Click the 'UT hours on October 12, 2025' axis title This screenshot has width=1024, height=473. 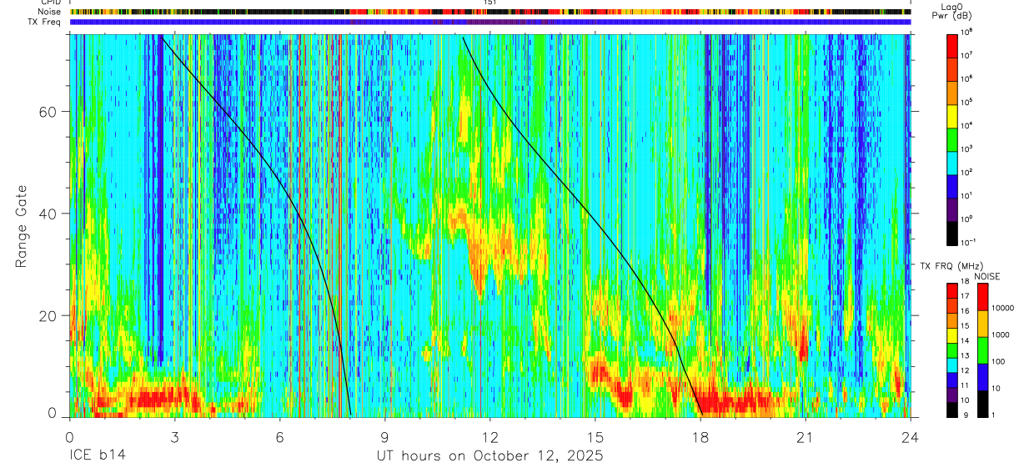pyautogui.click(x=489, y=456)
